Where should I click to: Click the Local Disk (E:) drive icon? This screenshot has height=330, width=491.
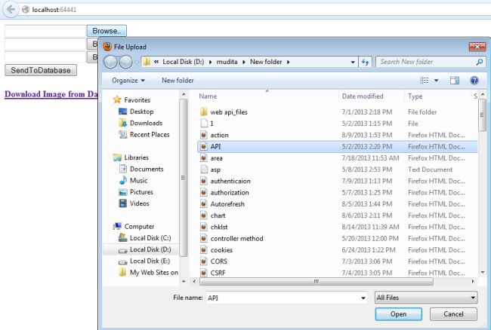coord(122,261)
